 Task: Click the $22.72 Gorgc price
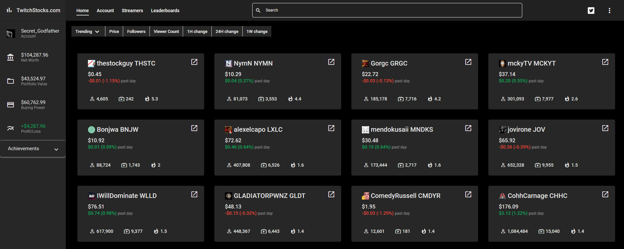click(x=370, y=74)
